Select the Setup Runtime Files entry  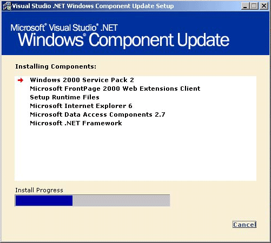[64, 97]
